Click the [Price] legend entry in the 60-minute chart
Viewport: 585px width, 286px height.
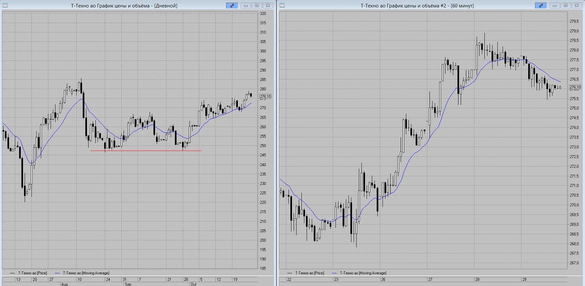310,273
